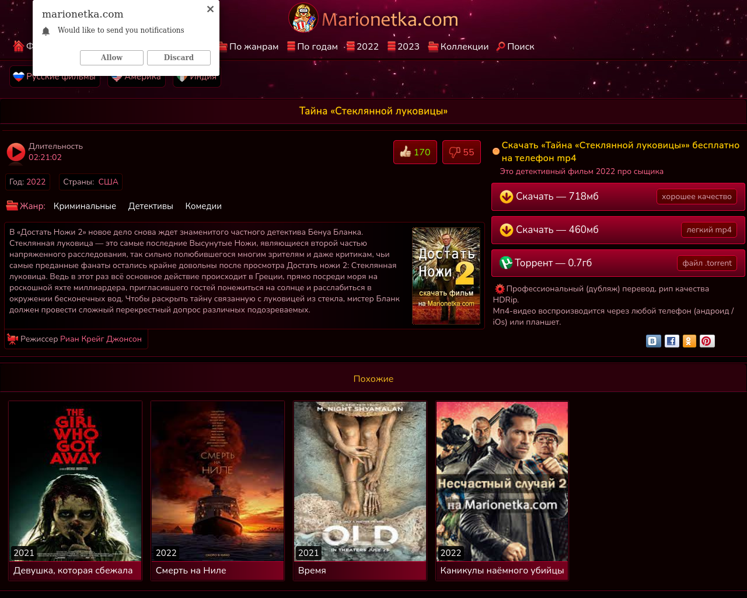The height and width of the screenshot is (598, 747).
Task: Click the Индия flag tab
Action: click(x=197, y=77)
